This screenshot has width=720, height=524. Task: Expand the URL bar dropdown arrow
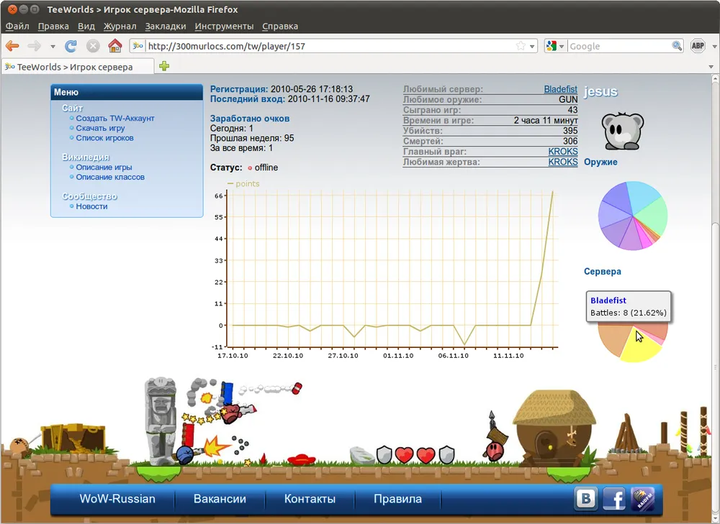pos(533,47)
